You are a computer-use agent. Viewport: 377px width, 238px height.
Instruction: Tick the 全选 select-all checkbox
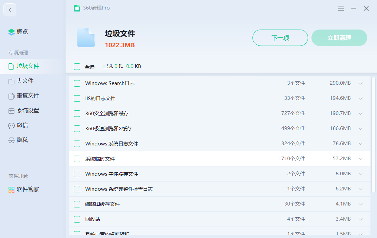(77, 67)
